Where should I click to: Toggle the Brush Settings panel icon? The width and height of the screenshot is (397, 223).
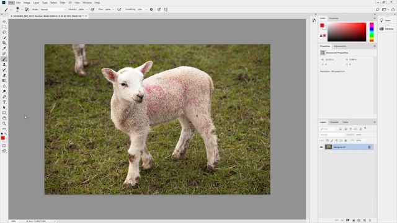tap(27, 9)
